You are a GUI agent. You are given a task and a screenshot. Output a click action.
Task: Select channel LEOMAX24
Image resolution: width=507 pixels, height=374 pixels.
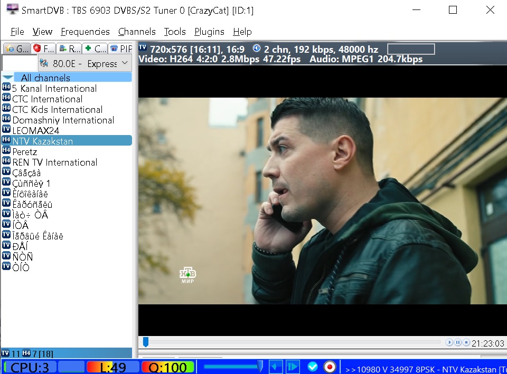[x=35, y=131]
